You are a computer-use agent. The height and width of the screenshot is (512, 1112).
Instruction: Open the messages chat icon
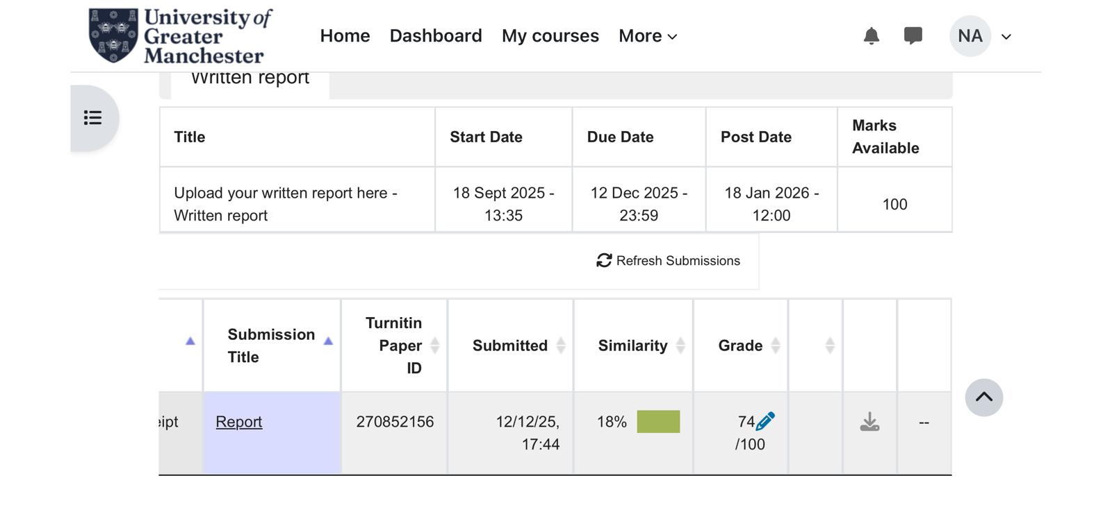[913, 36]
